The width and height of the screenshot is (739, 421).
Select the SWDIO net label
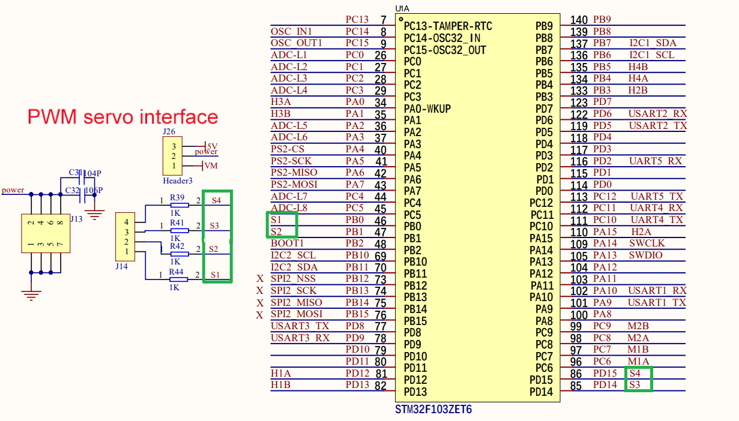point(645,255)
